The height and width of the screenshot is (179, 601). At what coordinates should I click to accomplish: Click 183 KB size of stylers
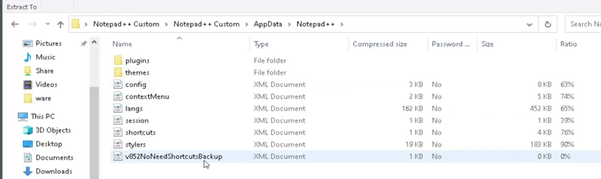coord(541,145)
